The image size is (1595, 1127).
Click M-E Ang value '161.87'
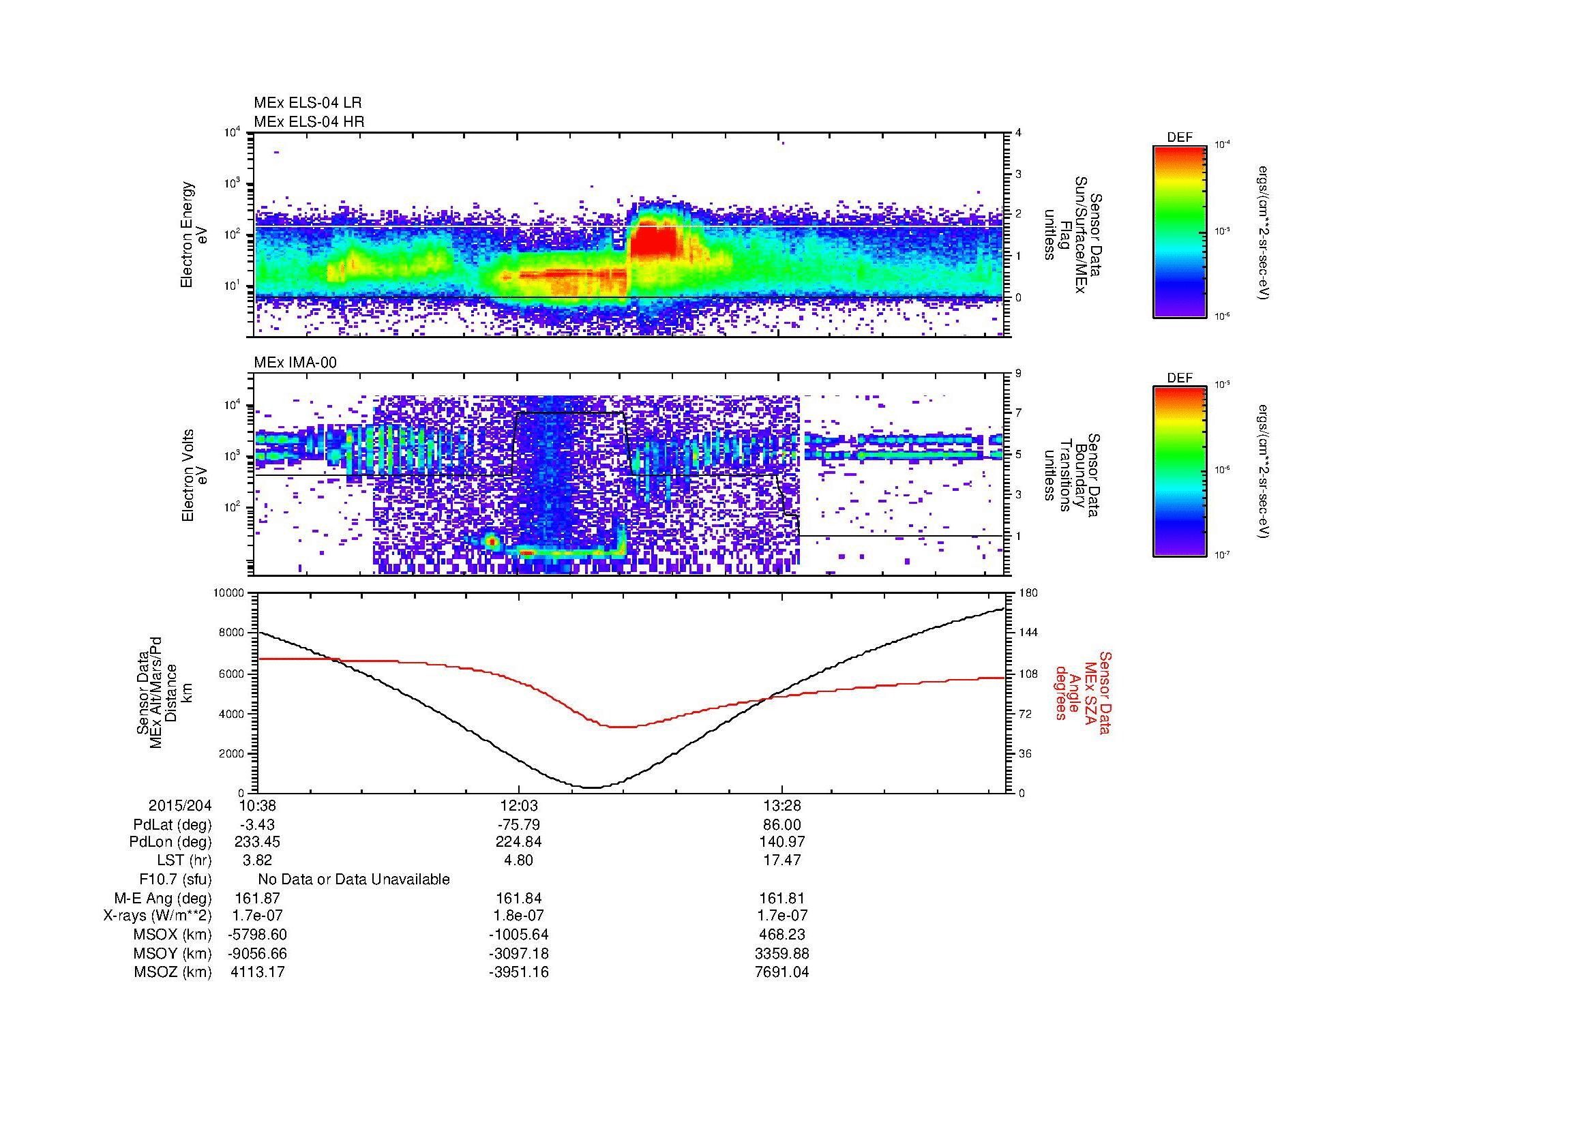257,899
